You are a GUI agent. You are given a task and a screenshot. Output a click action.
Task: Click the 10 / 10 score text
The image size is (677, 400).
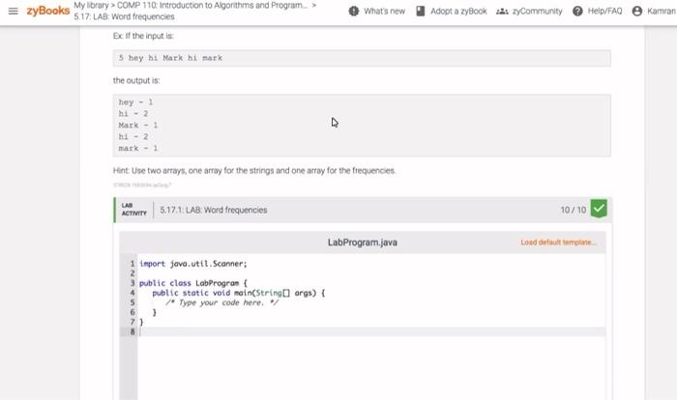pos(573,210)
